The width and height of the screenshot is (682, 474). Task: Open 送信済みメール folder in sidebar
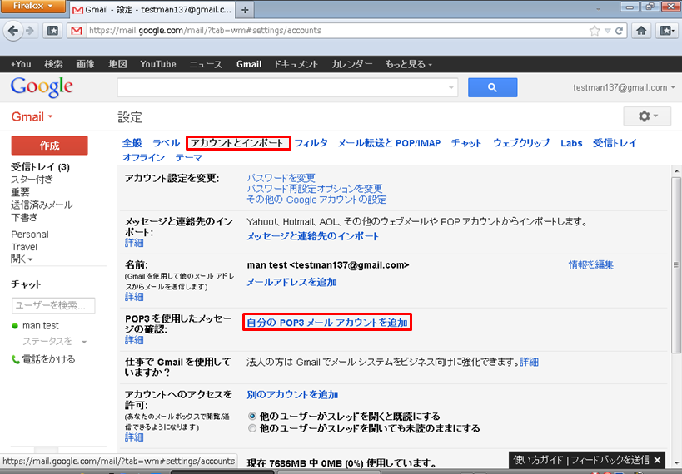pyautogui.click(x=42, y=205)
